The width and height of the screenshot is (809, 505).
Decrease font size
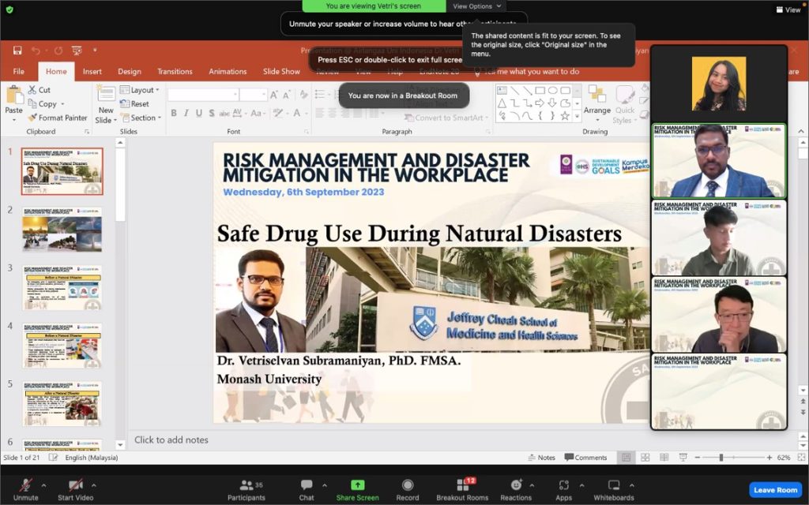(287, 95)
